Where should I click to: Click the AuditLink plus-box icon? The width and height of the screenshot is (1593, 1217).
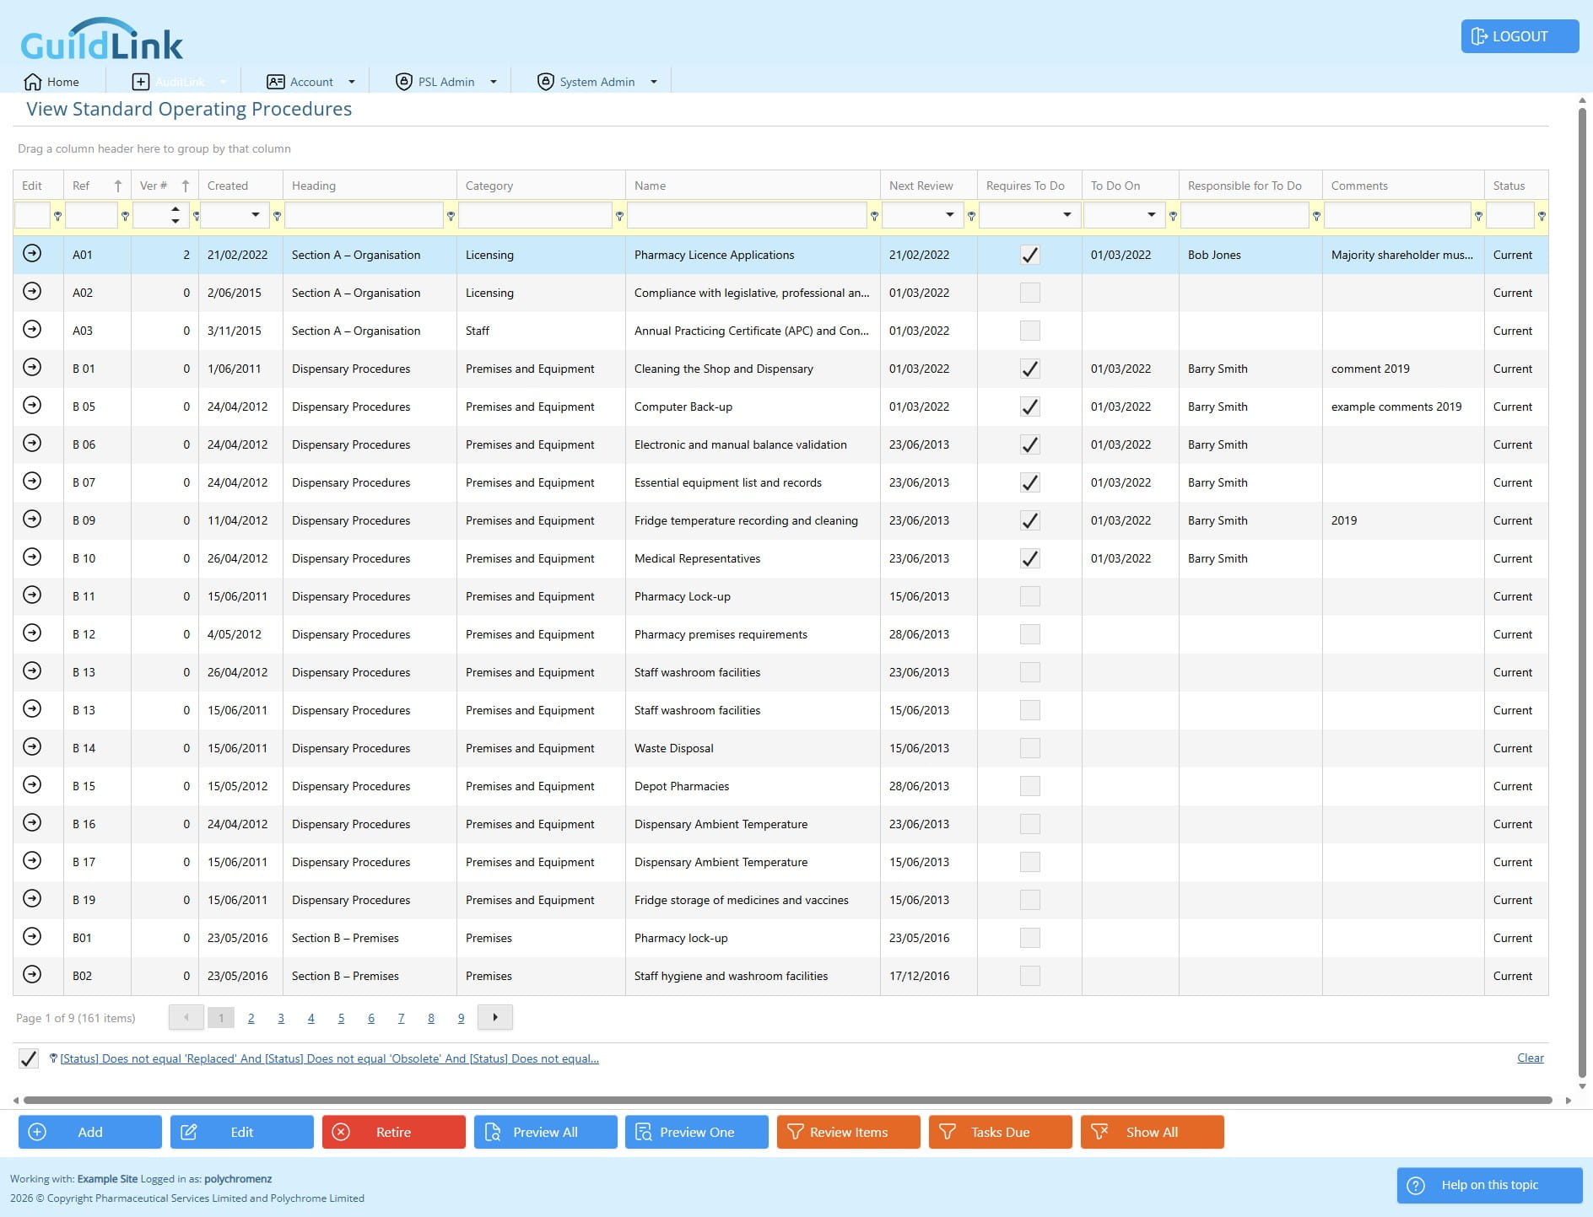coord(141,82)
